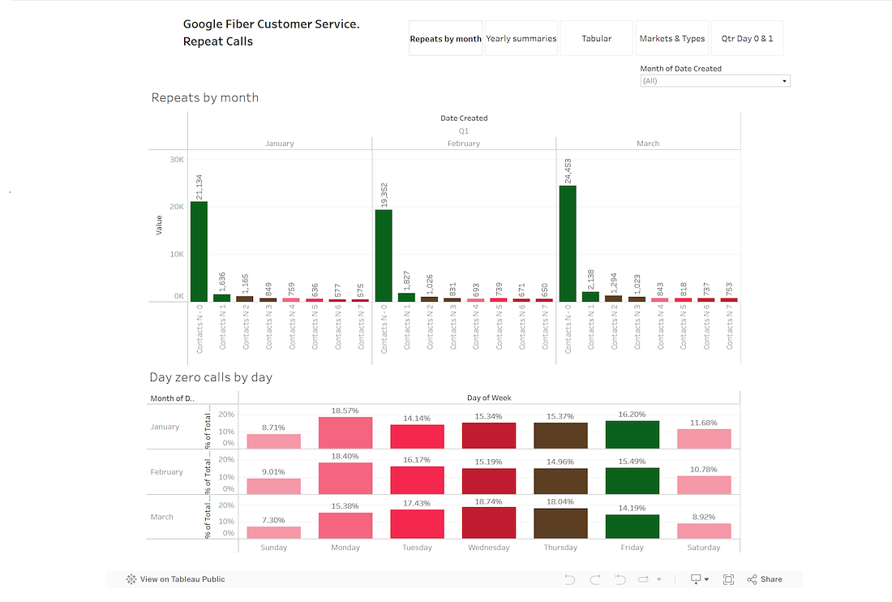The image size is (892, 602).
Task: Click the Q1 quarter header
Action: tap(464, 131)
